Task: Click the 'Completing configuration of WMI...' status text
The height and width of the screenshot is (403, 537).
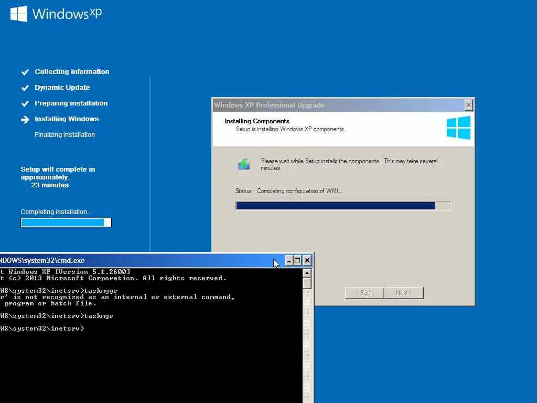Action: tap(300, 191)
